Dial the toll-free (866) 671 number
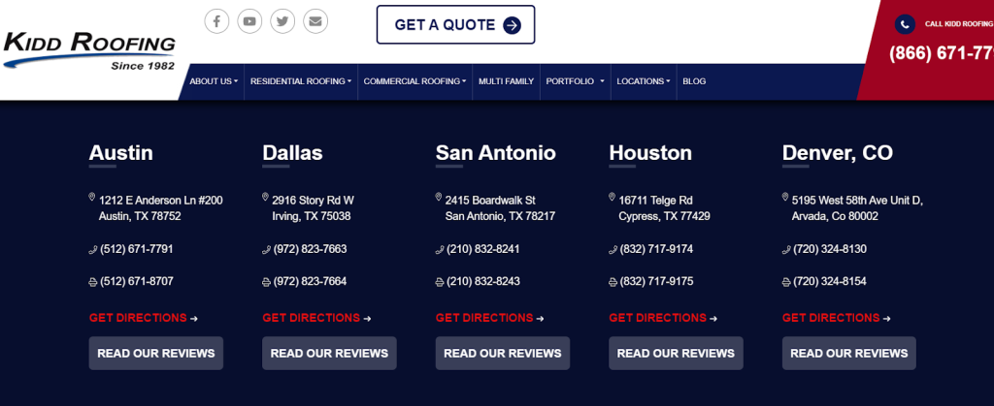The image size is (994, 406). [x=940, y=54]
